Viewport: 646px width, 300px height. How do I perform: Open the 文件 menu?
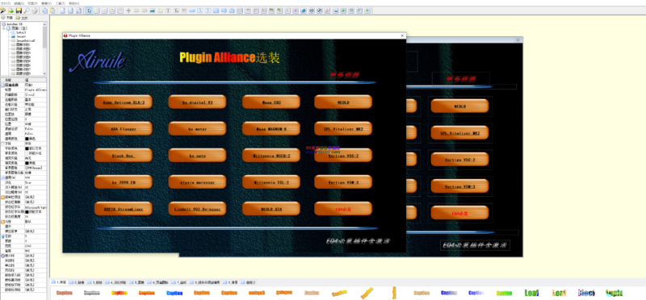pyautogui.click(x=6, y=3)
